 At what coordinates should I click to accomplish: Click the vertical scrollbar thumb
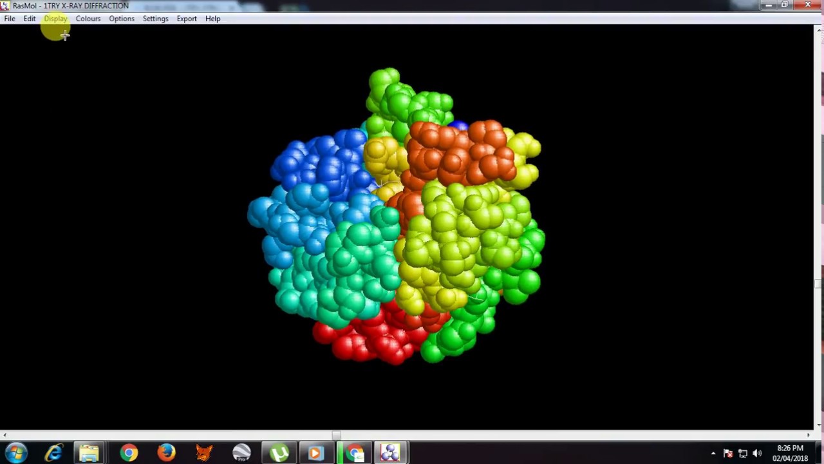coord(819,283)
